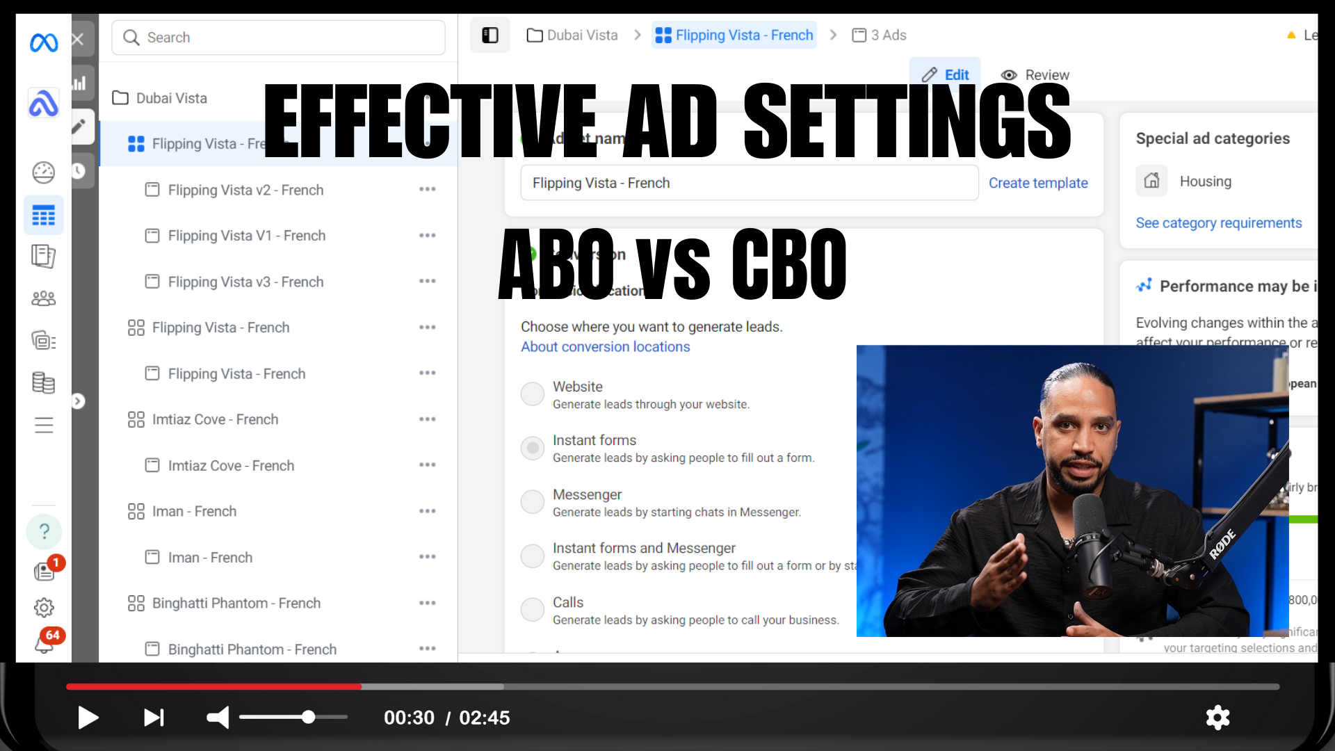Open options for Flipping Vista v3 - French
The image size is (1335, 751).
point(427,281)
